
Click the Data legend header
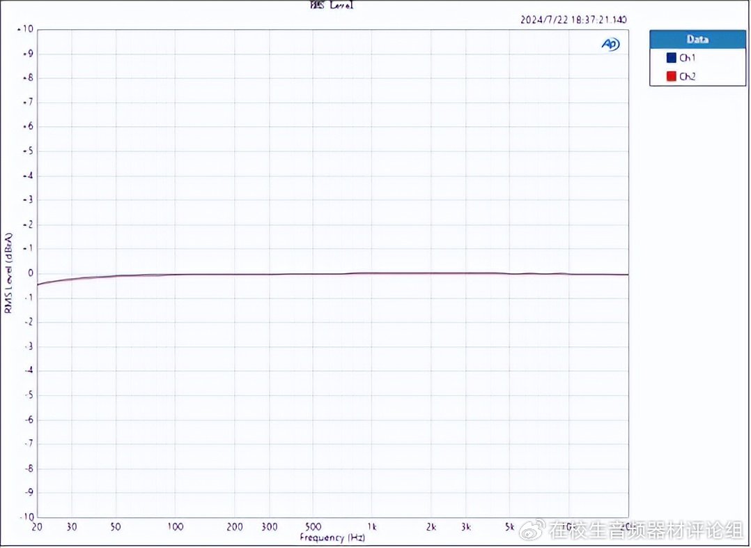coord(697,39)
